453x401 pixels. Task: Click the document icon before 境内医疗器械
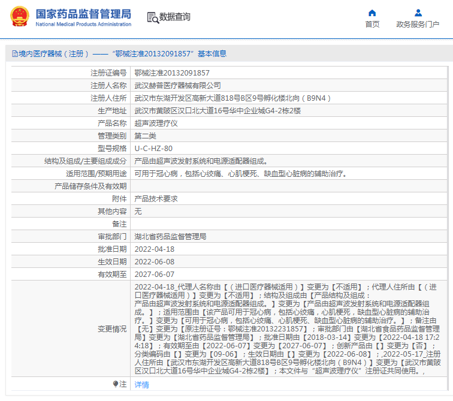pos(15,54)
